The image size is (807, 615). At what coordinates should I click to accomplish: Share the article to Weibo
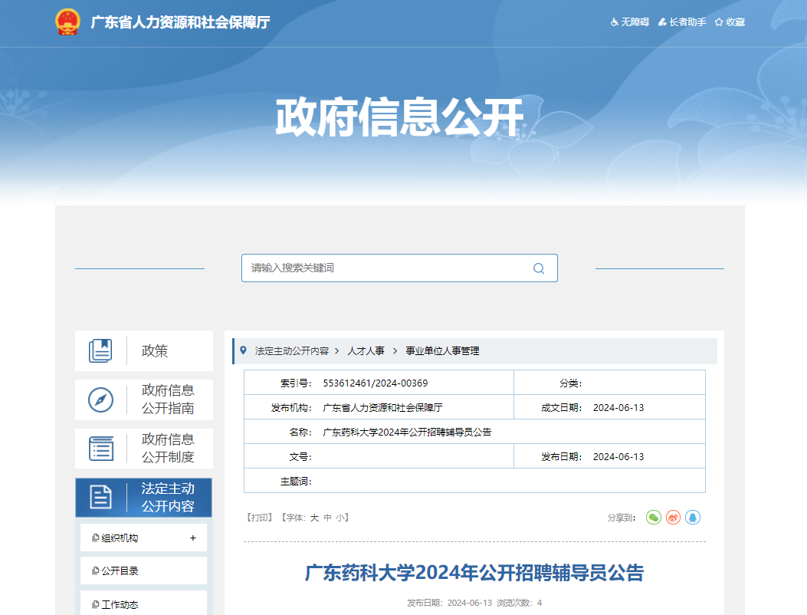click(x=672, y=518)
